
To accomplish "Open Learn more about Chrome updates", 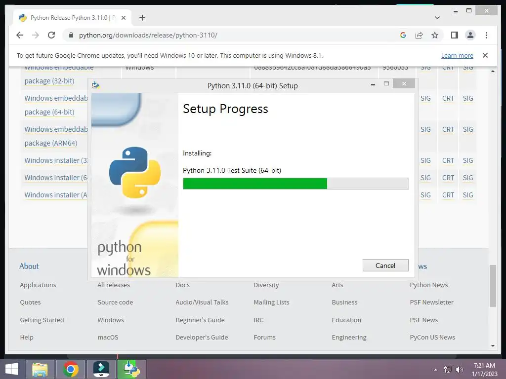I will (457, 55).
